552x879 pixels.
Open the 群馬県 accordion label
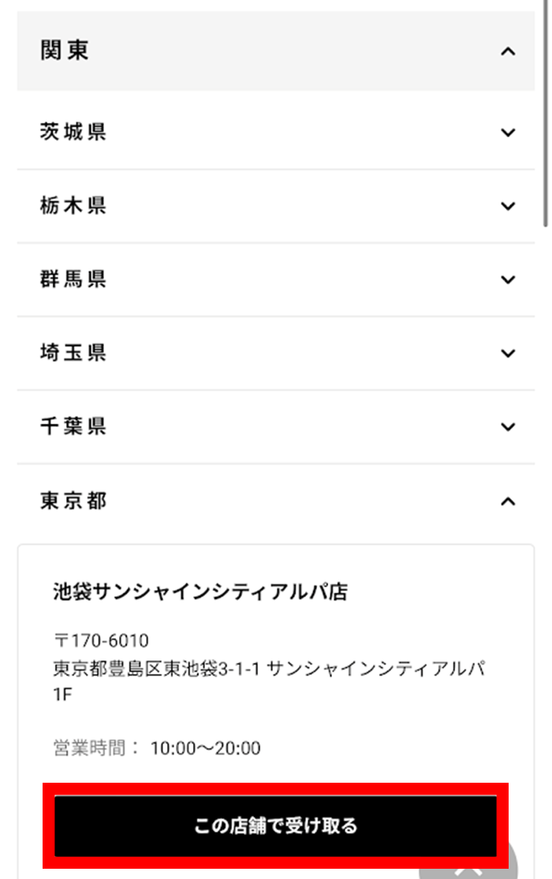[x=73, y=279]
